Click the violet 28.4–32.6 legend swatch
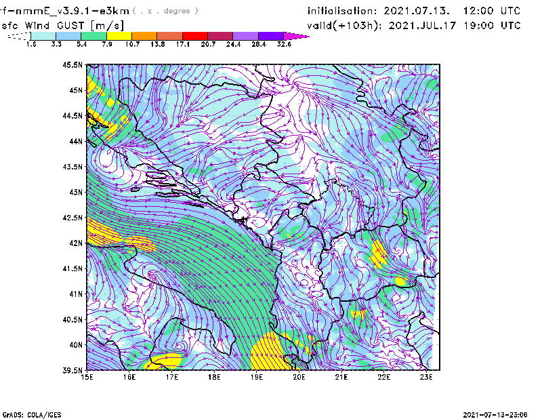The height and width of the screenshot is (419, 542). coord(271,36)
